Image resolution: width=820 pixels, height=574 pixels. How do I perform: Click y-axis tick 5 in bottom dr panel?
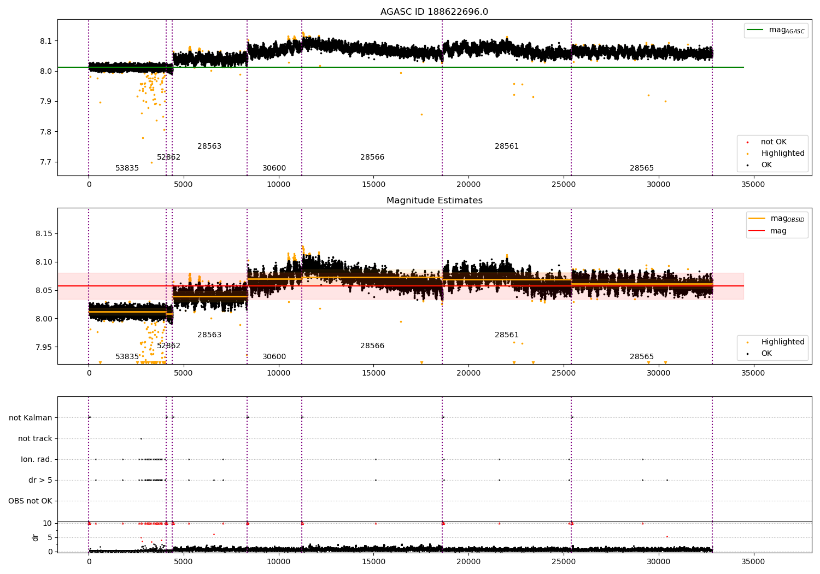tap(50, 537)
